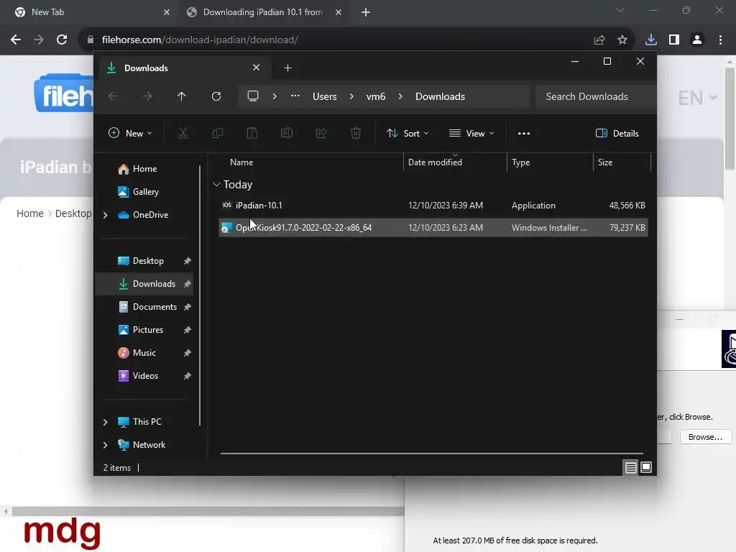Click vm6 in Explorer address path

375,96
